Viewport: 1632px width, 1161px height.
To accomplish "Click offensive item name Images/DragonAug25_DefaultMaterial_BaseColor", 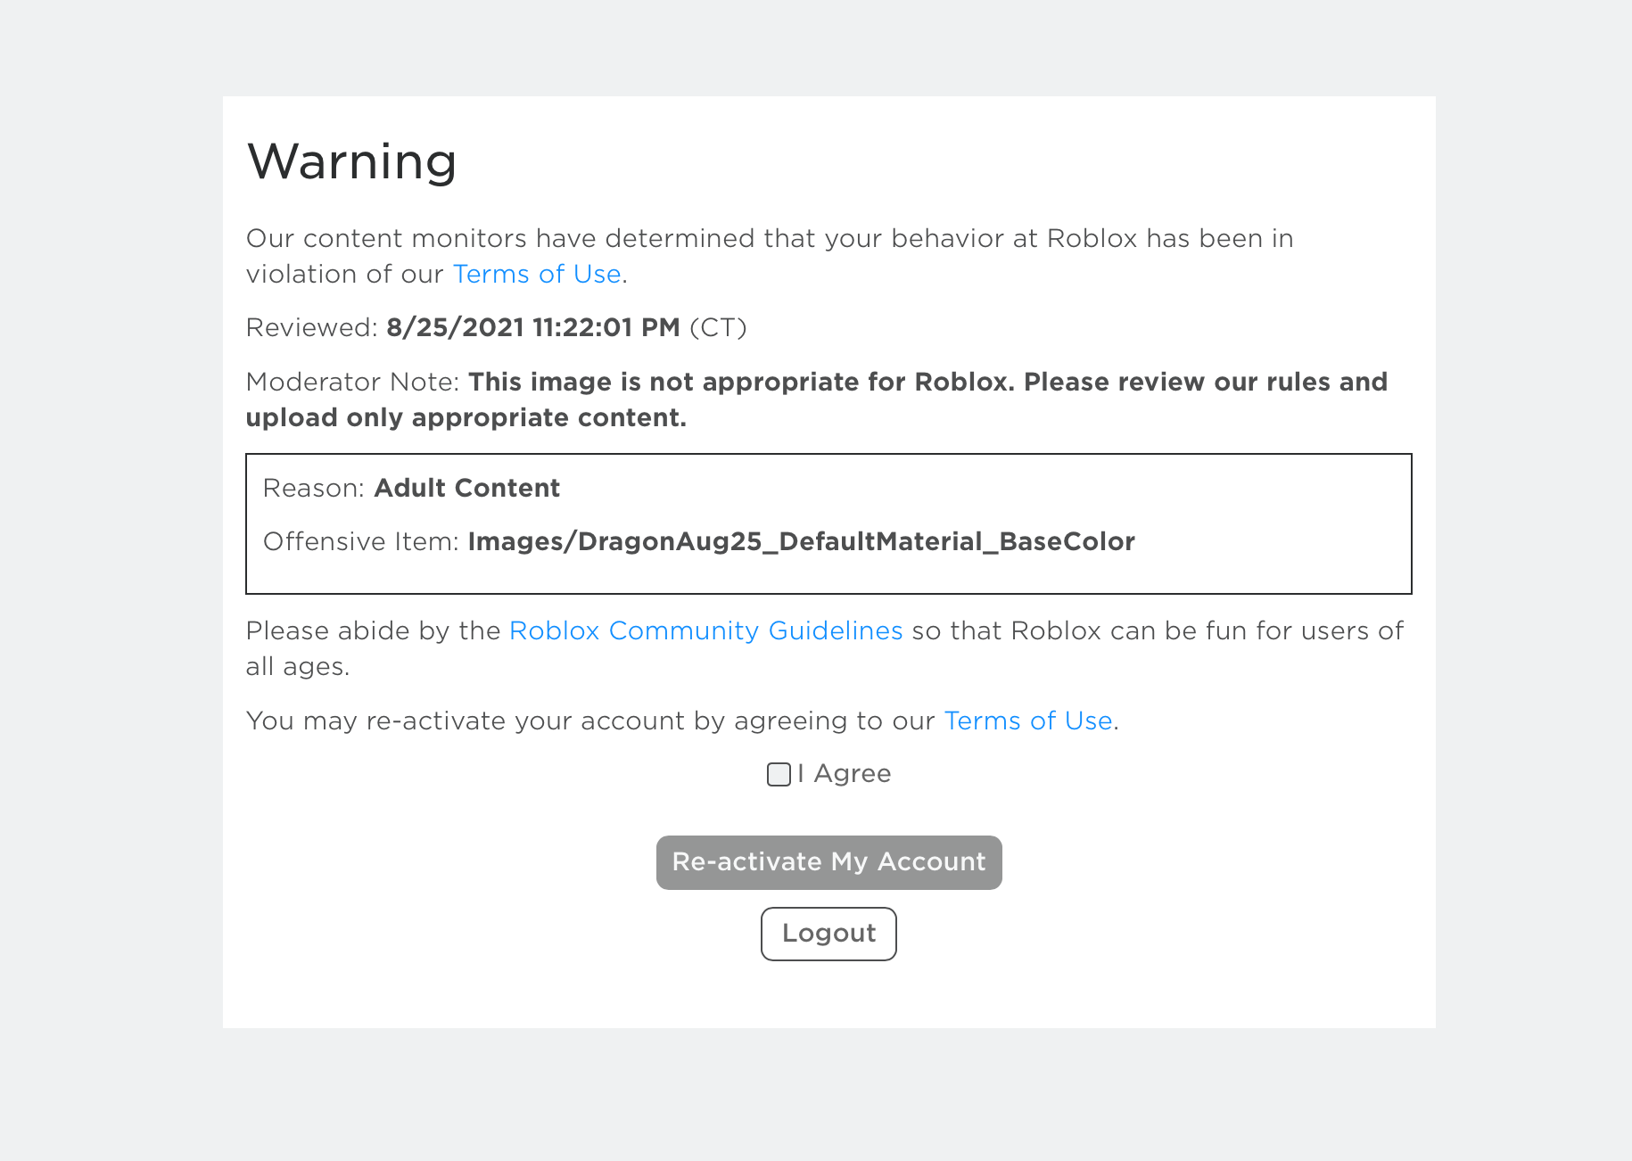I will click(x=801, y=541).
